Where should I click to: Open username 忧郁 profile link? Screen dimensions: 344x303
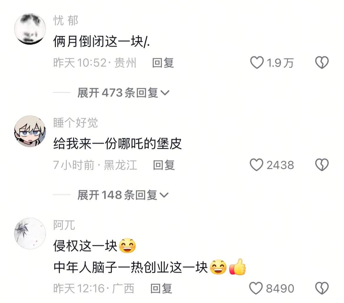coord(66,21)
